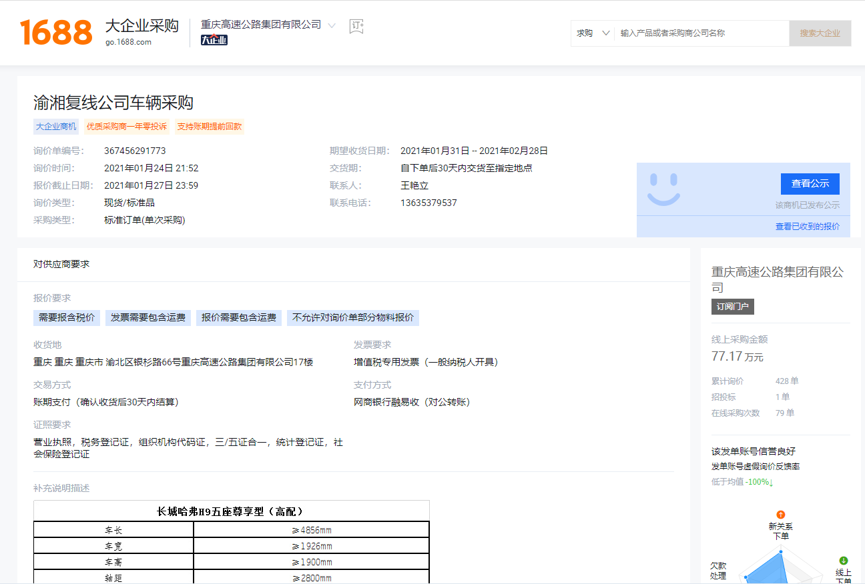Viewport: 865px width, 584px height.
Task: Click the 该发单账号信誉良好 text
Action: click(x=754, y=451)
